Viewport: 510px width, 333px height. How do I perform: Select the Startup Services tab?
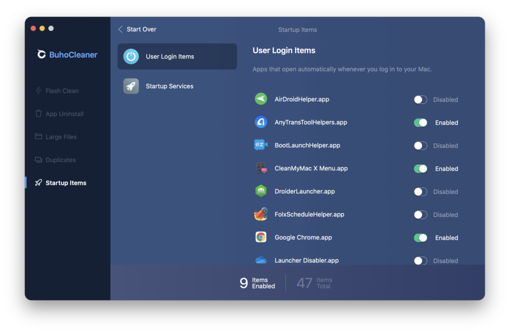click(177, 86)
